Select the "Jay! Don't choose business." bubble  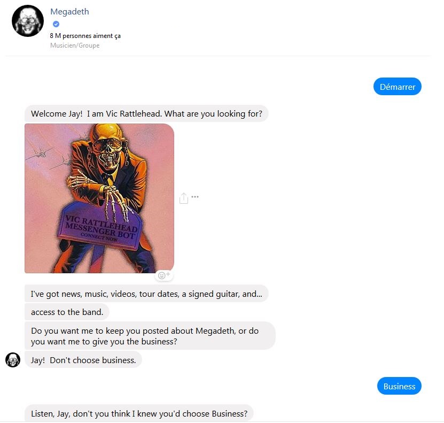point(83,360)
